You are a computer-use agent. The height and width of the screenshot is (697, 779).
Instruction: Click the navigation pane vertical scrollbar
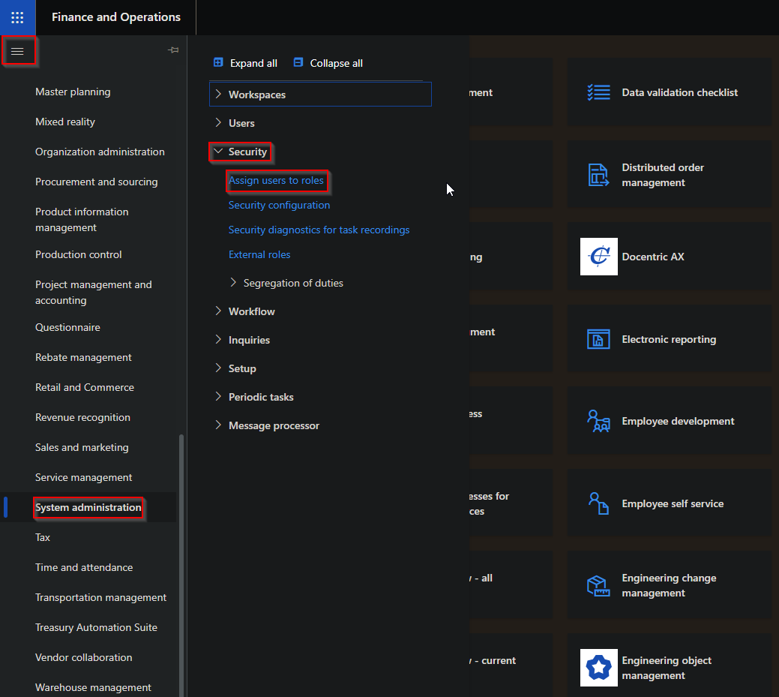[x=181, y=565]
